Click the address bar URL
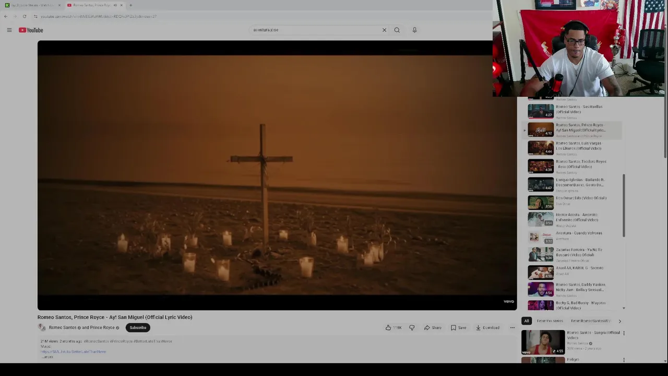Viewport: 668px width, 376px height. click(99, 16)
